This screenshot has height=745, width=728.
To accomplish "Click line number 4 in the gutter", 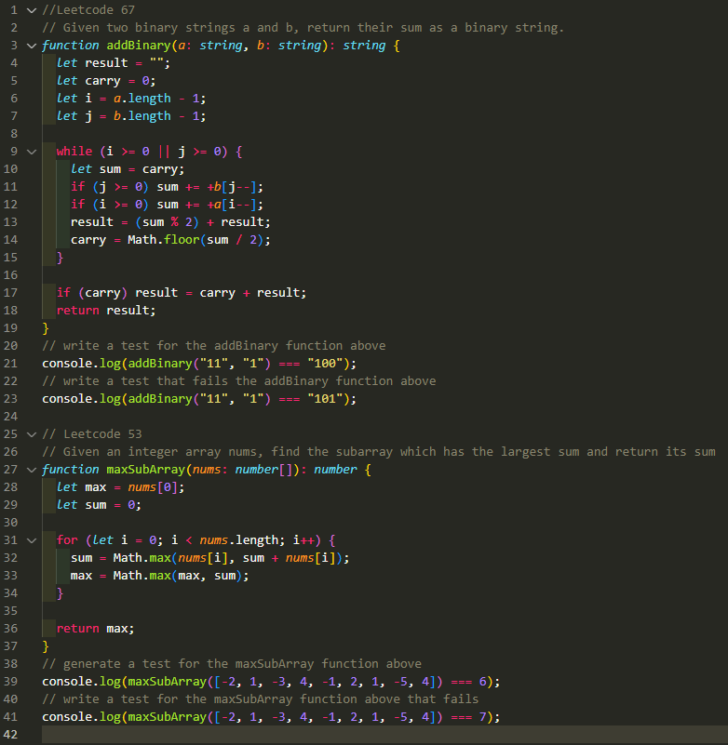I will [14, 63].
